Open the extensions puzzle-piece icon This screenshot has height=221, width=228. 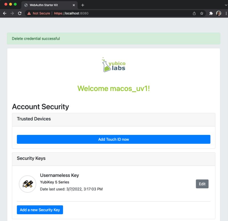[x=211, y=13]
